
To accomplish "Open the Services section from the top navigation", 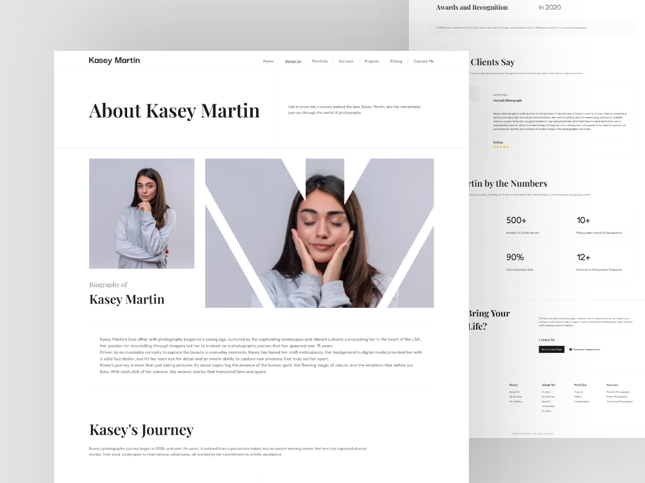I will [346, 61].
